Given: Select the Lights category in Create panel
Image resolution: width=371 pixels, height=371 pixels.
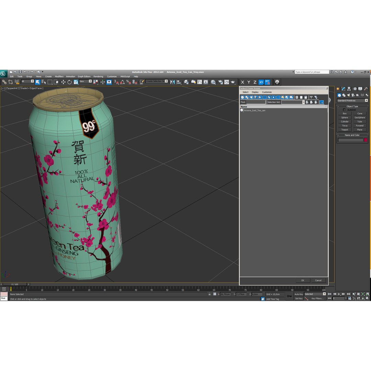Looking at the screenshot, I should (x=349, y=95).
